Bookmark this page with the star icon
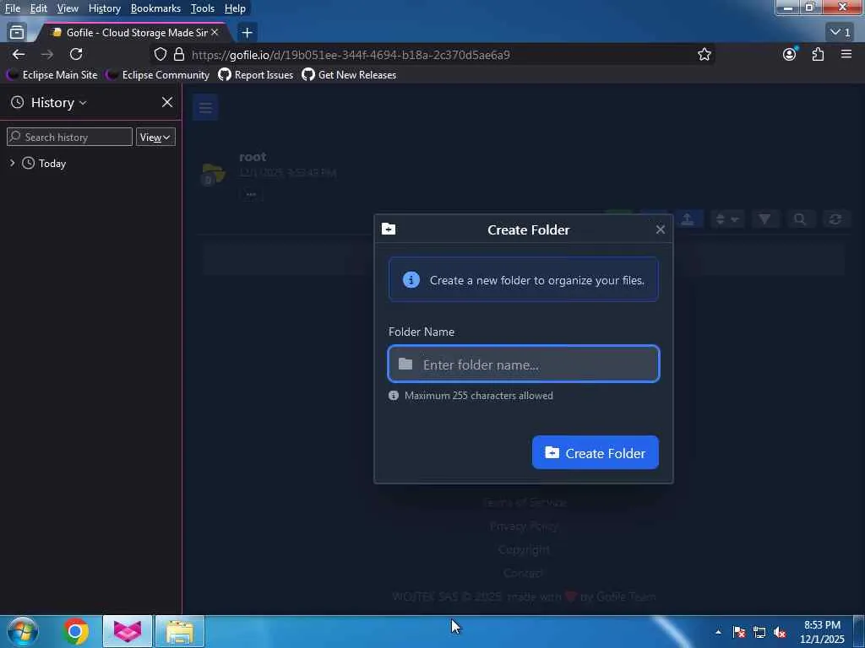The width and height of the screenshot is (865, 648). (704, 54)
